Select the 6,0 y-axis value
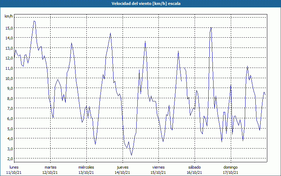Image resolution: width=281 pixels, height=176 pixels. click(x=10, y=119)
